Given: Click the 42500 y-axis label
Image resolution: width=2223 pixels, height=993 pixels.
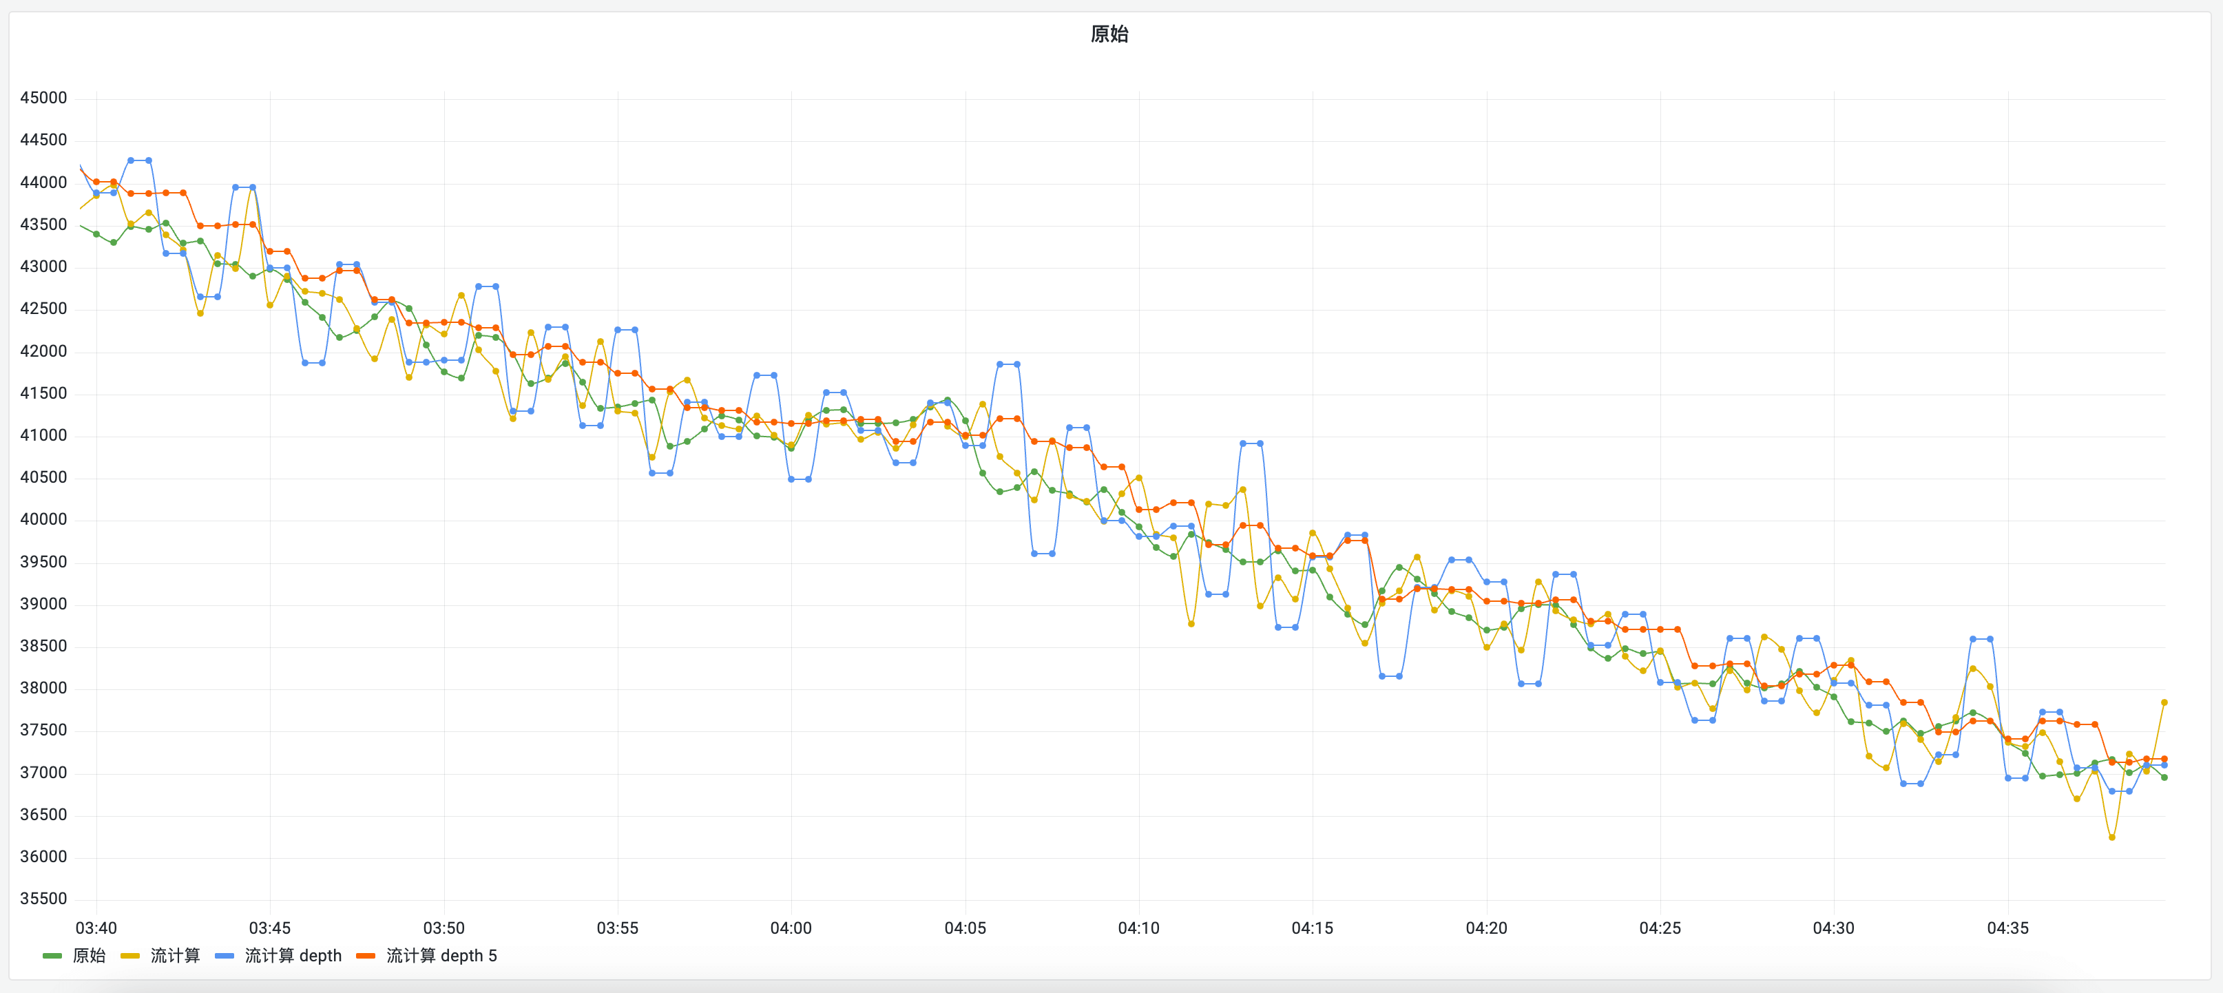Looking at the screenshot, I should (x=43, y=309).
